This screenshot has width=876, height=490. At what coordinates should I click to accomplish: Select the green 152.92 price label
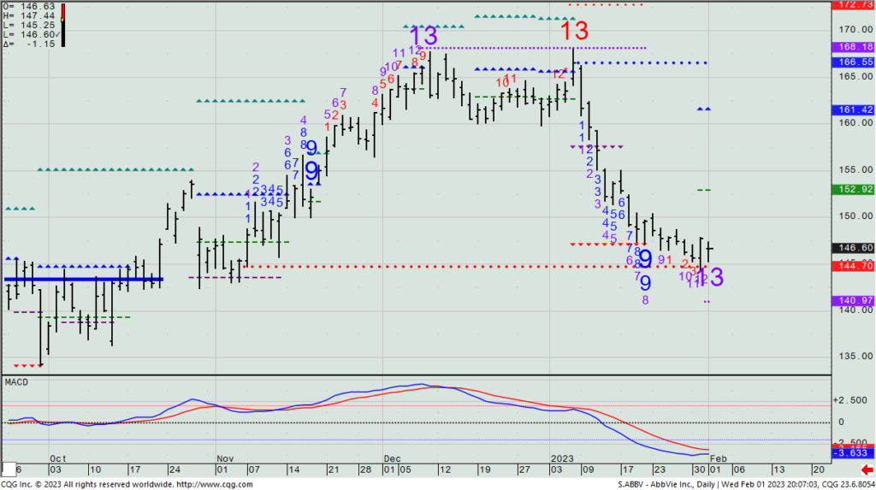pyautogui.click(x=852, y=189)
